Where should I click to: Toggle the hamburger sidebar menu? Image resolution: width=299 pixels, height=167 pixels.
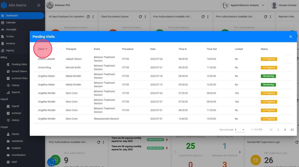[39, 5]
